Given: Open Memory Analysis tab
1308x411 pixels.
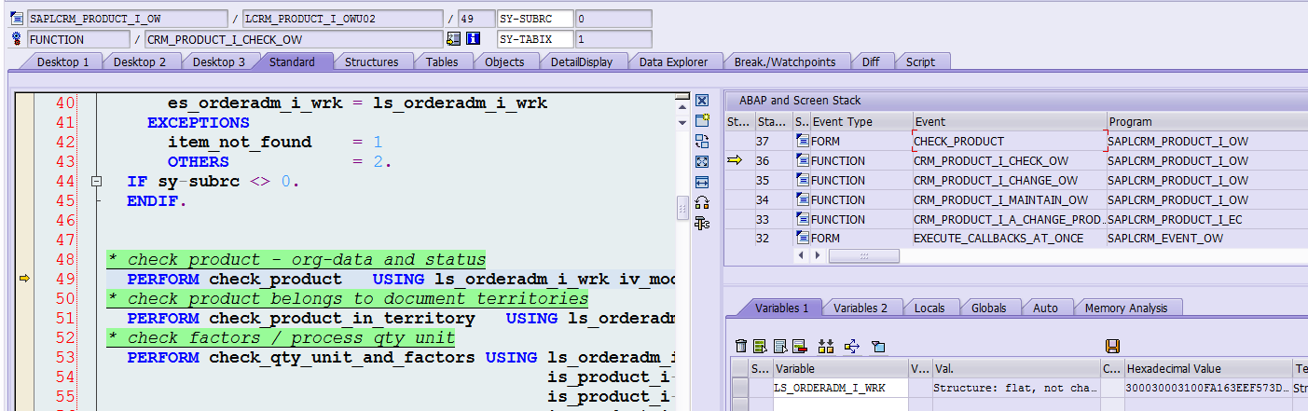Looking at the screenshot, I should (x=1126, y=308).
